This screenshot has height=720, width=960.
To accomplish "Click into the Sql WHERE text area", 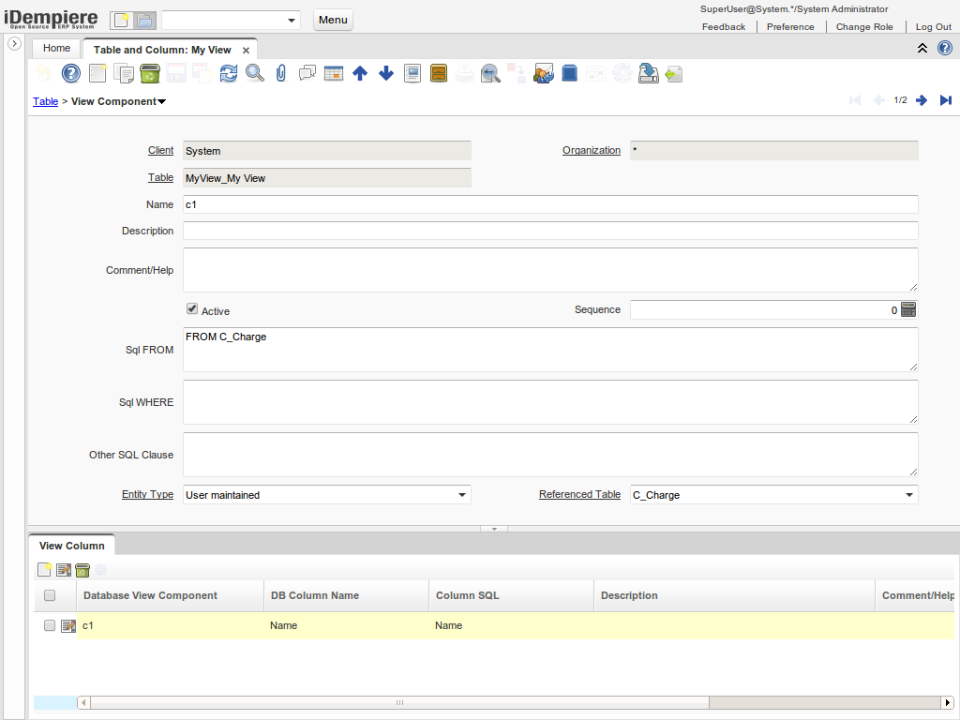I will click(x=549, y=402).
